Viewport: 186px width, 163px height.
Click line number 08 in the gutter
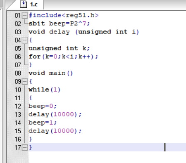18,73
